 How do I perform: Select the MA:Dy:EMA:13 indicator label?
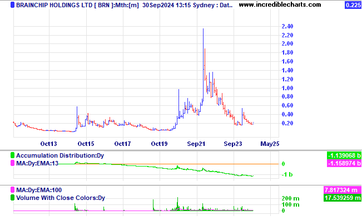37,163
